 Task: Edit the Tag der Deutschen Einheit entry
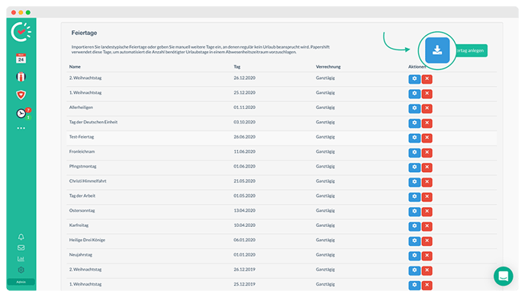coord(414,123)
